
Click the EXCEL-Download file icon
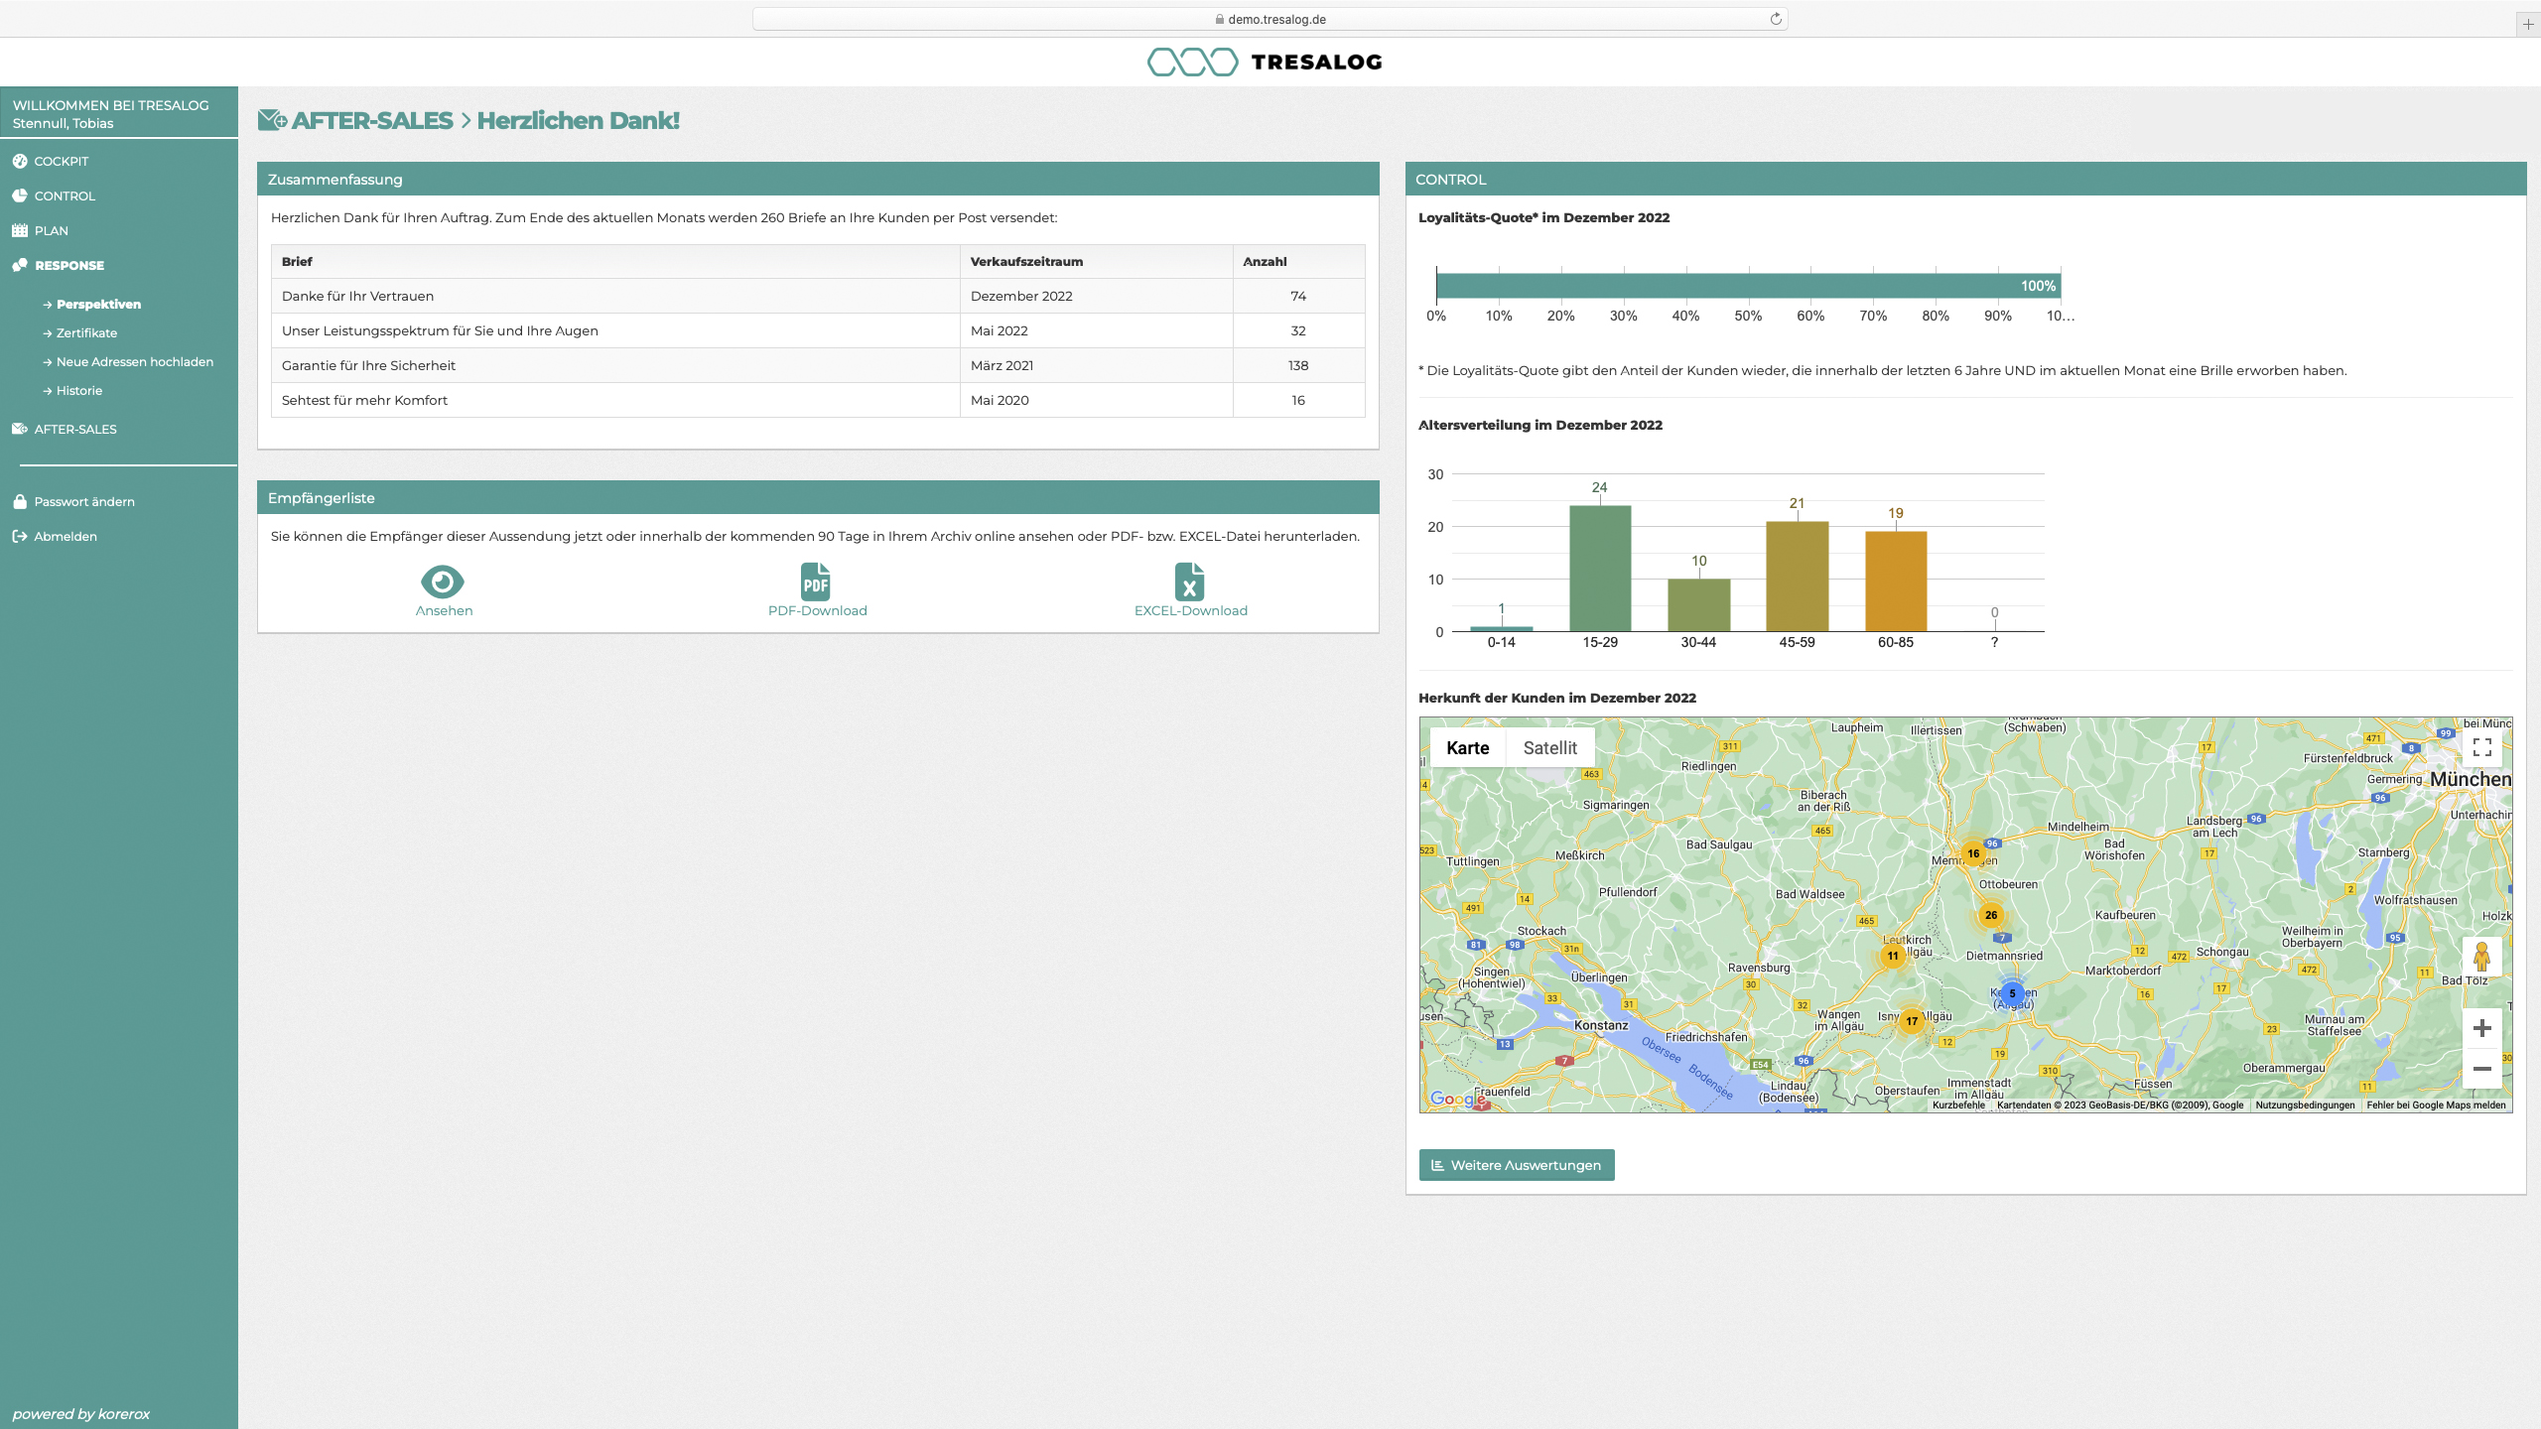coord(1189,582)
